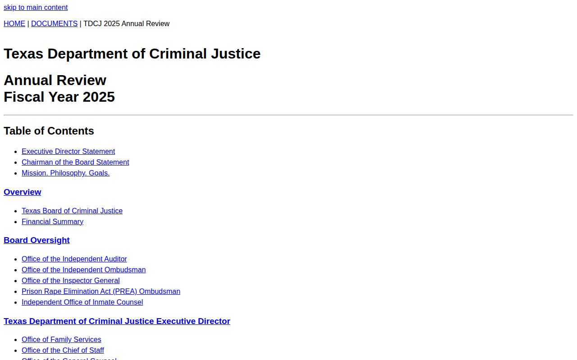Open Independent Office of Inmate Counsel link
The width and height of the screenshot is (577, 360).
(82, 302)
